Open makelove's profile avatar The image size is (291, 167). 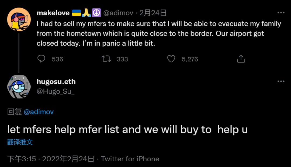19,19
